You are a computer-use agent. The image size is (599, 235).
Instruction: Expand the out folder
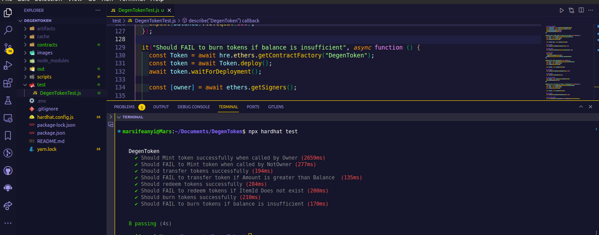pos(25,69)
